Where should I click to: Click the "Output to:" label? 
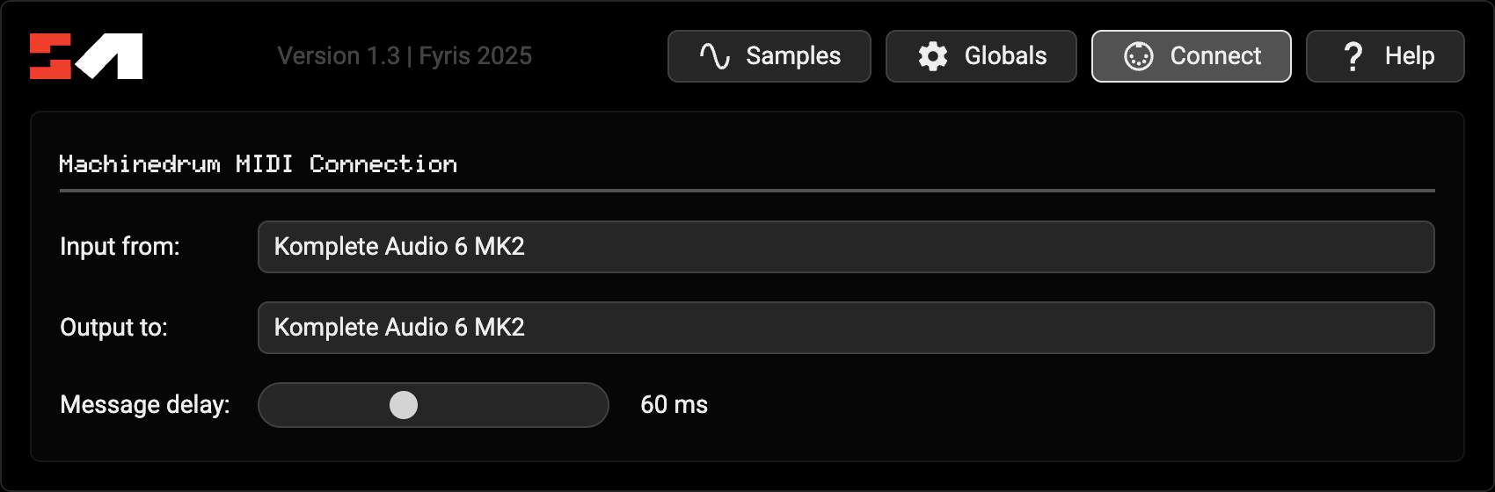coord(113,328)
